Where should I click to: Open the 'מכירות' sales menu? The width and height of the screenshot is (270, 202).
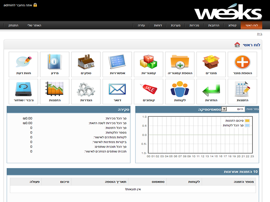pyautogui.click(x=194, y=26)
